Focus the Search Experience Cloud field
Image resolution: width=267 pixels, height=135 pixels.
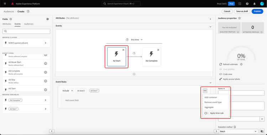click(x=121, y=4)
